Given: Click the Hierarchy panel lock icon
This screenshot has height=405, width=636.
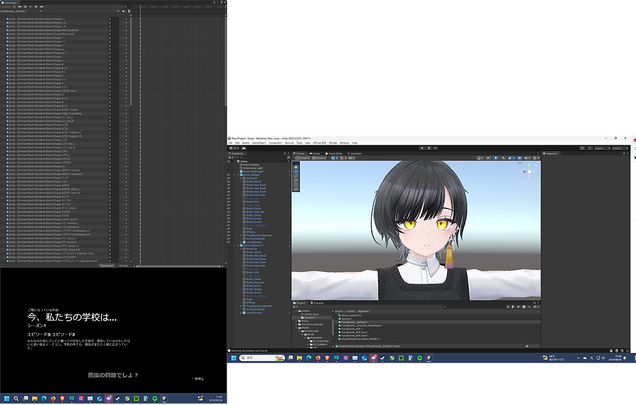Looking at the screenshot, I should point(285,153).
